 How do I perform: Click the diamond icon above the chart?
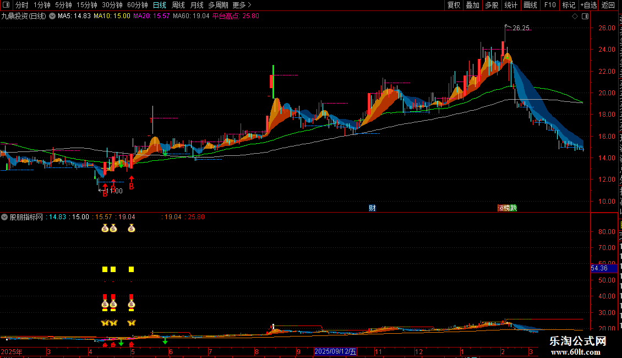575,17
